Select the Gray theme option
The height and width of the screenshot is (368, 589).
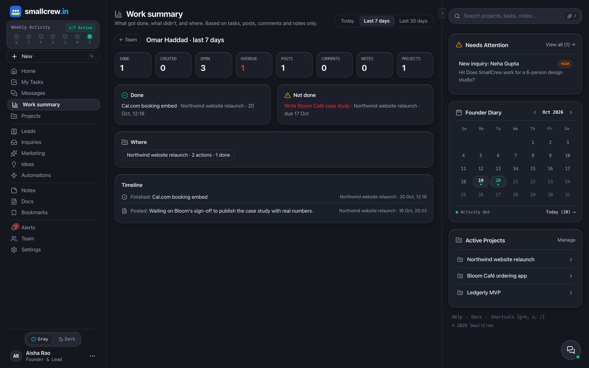pos(40,339)
